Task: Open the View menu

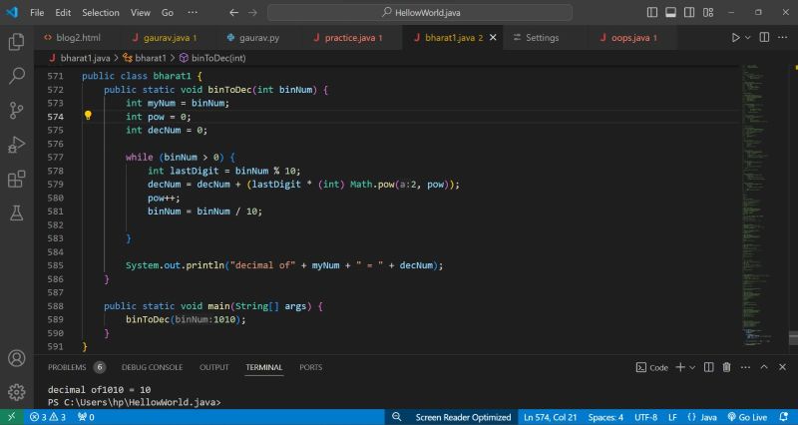Action: click(x=140, y=12)
